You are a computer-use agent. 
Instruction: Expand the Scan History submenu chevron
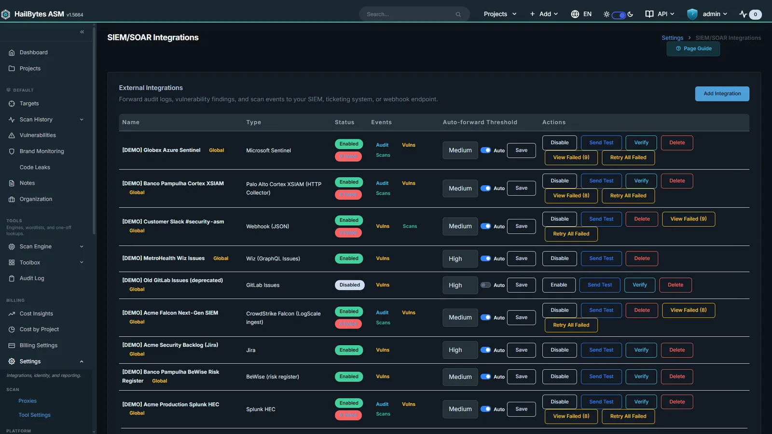pyautogui.click(x=82, y=120)
